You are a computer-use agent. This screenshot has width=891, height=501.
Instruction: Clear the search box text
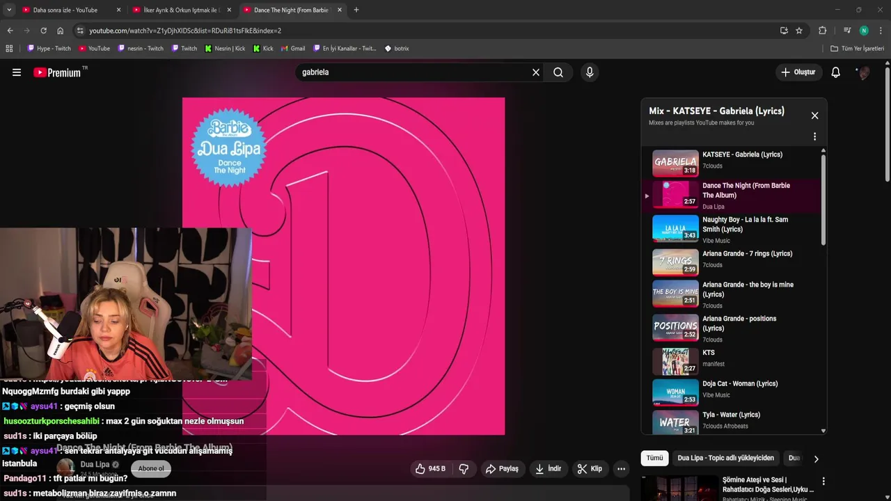coord(536,72)
